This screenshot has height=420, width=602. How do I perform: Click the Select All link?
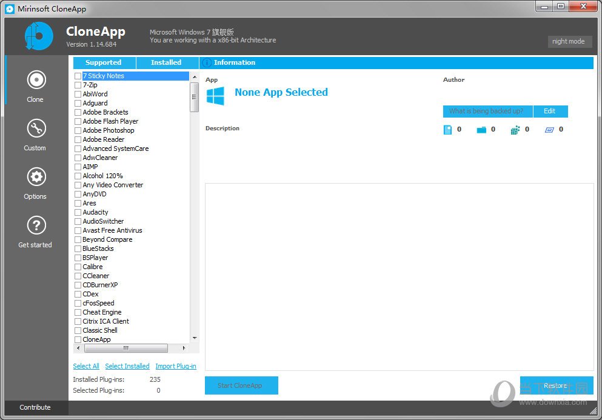coord(86,366)
